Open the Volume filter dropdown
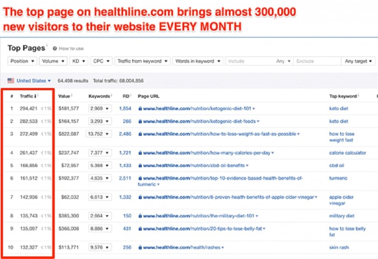 point(53,61)
